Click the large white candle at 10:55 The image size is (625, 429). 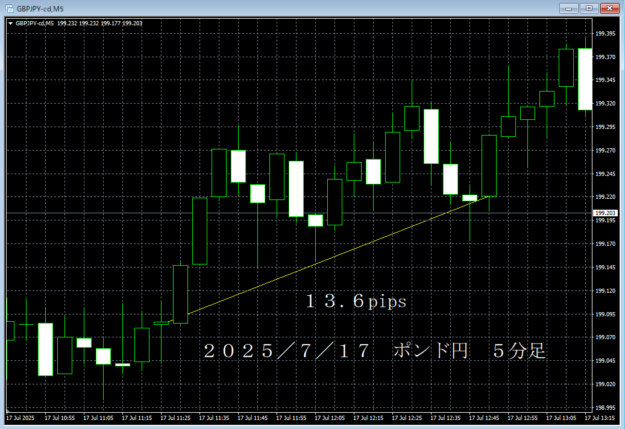coord(45,349)
